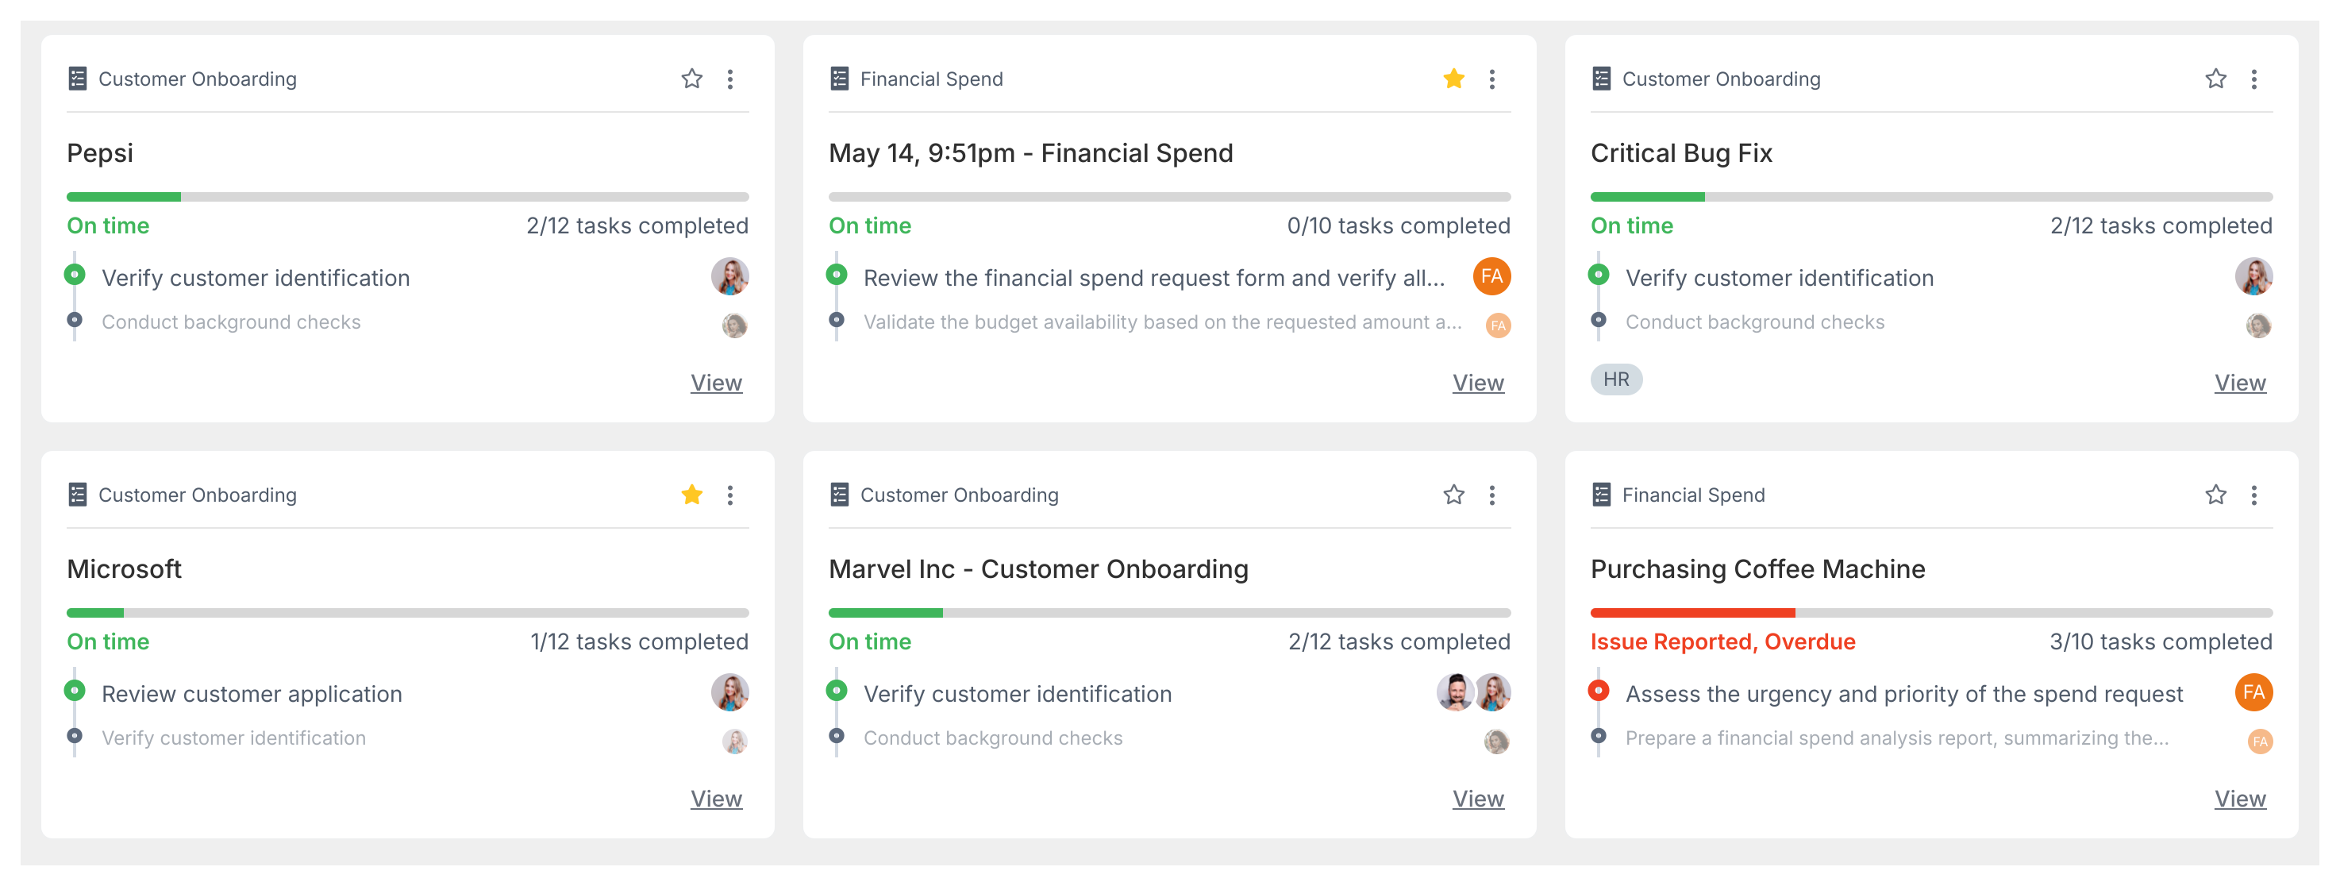Open the View link on Microsoft card
The height and width of the screenshot is (886, 2340).
(716, 799)
